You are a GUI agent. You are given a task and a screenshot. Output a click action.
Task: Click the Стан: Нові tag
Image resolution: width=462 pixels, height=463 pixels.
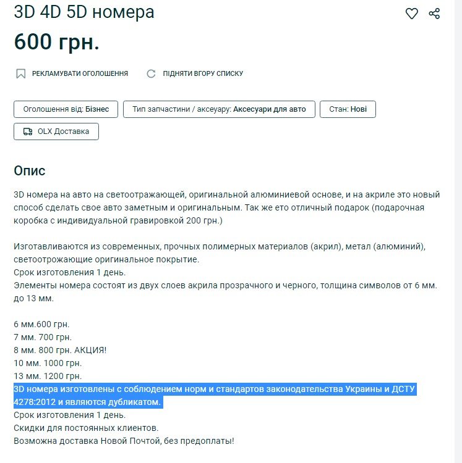(348, 109)
